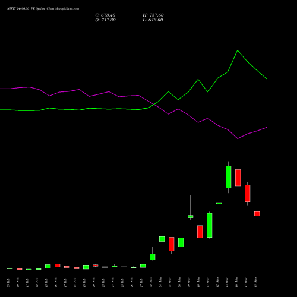Screen dimensions: 297x297
Task: Click the 13 Mar date label
Action: pyautogui.click(x=228, y=282)
